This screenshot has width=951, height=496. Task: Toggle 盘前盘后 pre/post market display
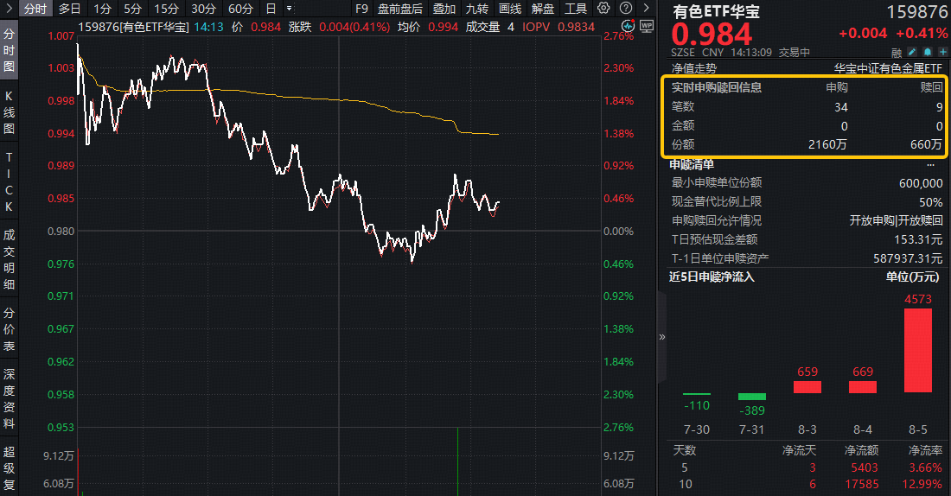click(x=400, y=9)
